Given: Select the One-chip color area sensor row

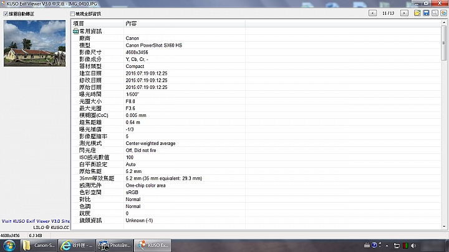Looking at the screenshot, I should 256,185.
